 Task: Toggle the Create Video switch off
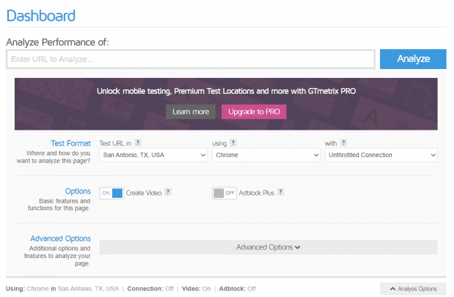click(112, 193)
